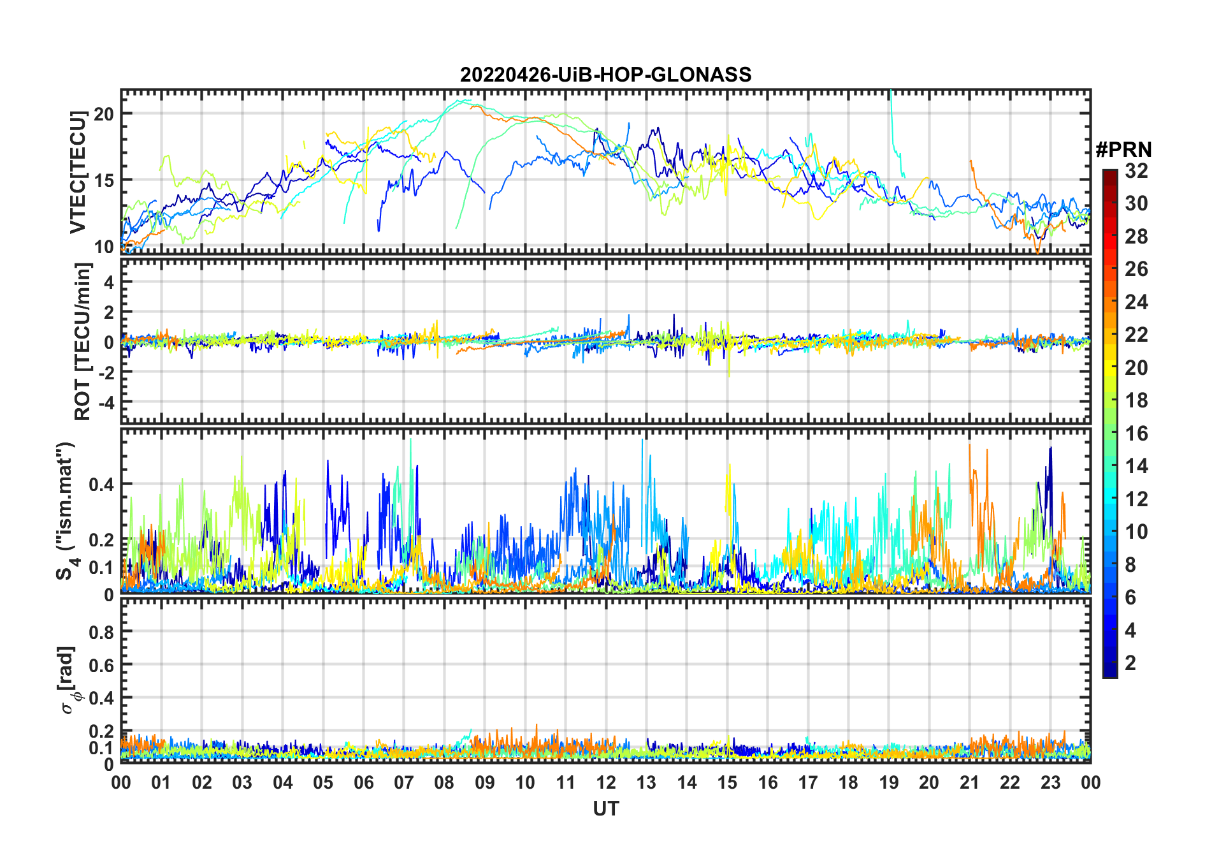Click the 05 tick label on the UT axis

[x=323, y=782]
